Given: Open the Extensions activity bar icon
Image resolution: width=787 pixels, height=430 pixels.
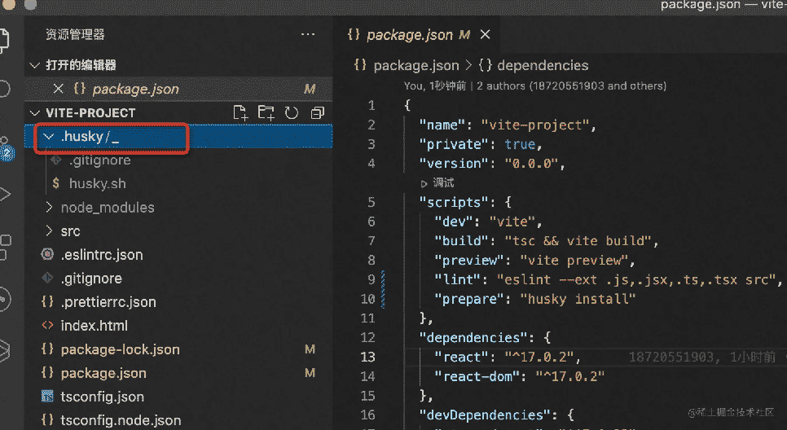Looking at the screenshot, I should pyautogui.click(x=5, y=242).
